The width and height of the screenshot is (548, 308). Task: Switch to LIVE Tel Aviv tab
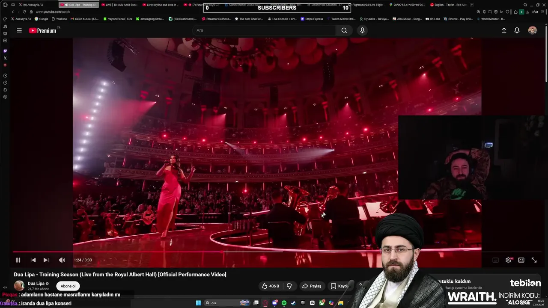pyautogui.click(x=120, y=5)
